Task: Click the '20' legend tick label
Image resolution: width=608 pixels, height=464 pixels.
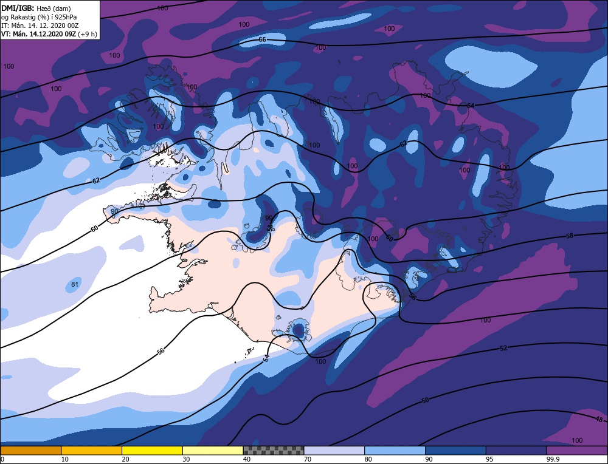Action: click(126, 459)
